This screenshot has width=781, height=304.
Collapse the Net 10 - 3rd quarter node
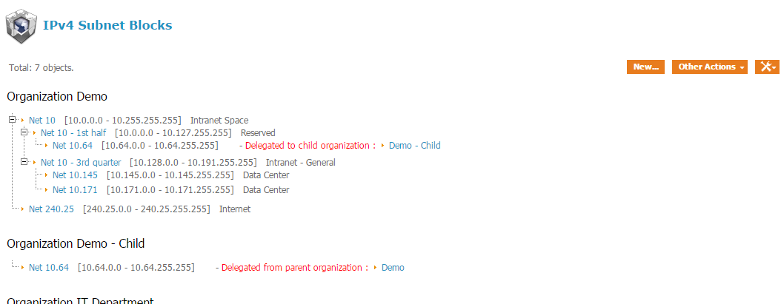click(24, 162)
